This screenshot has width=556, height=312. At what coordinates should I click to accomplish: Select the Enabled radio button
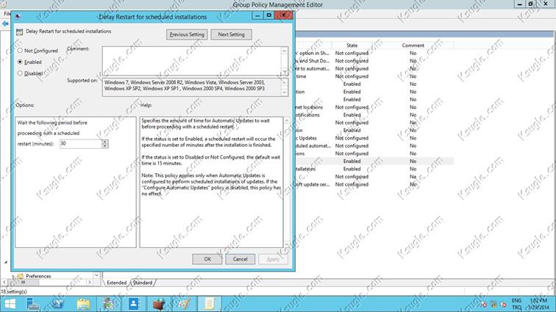pos(20,62)
